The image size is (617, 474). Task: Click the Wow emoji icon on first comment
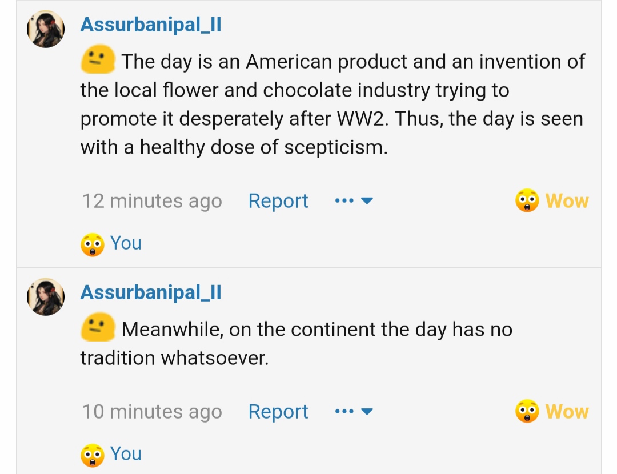tap(527, 201)
